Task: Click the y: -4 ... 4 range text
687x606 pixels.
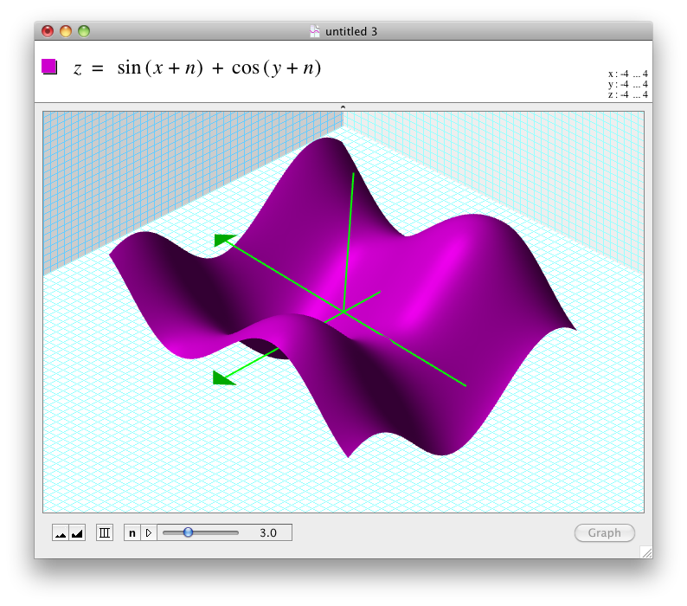Action: pyautogui.click(x=628, y=84)
